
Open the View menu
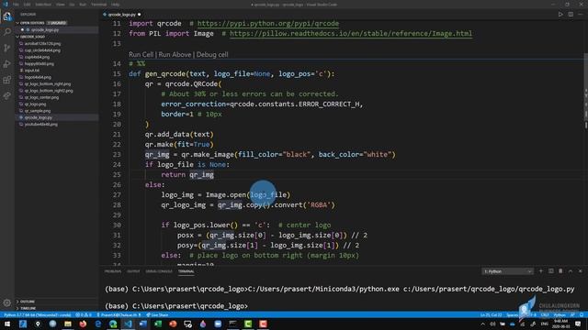[60, 5]
